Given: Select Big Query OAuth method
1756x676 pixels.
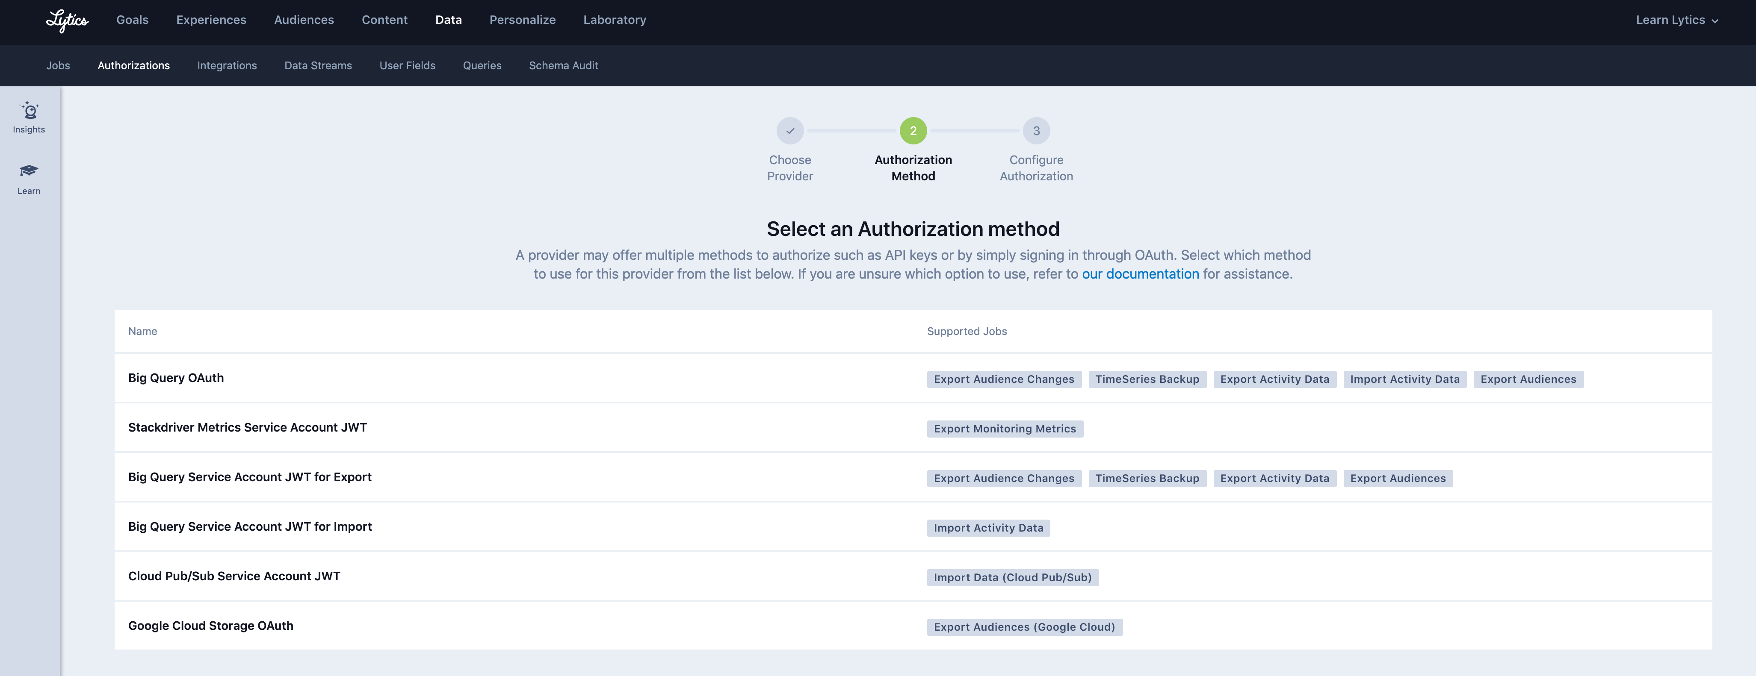Looking at the screenshot, I should (x=176, y=378).
